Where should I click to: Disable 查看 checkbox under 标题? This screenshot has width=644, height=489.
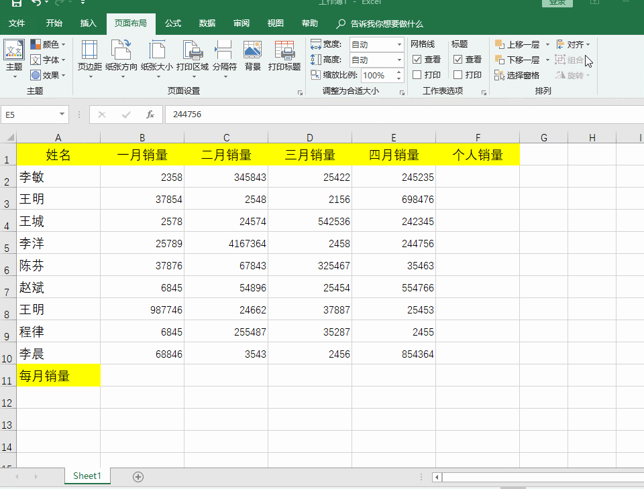(458, 59)
